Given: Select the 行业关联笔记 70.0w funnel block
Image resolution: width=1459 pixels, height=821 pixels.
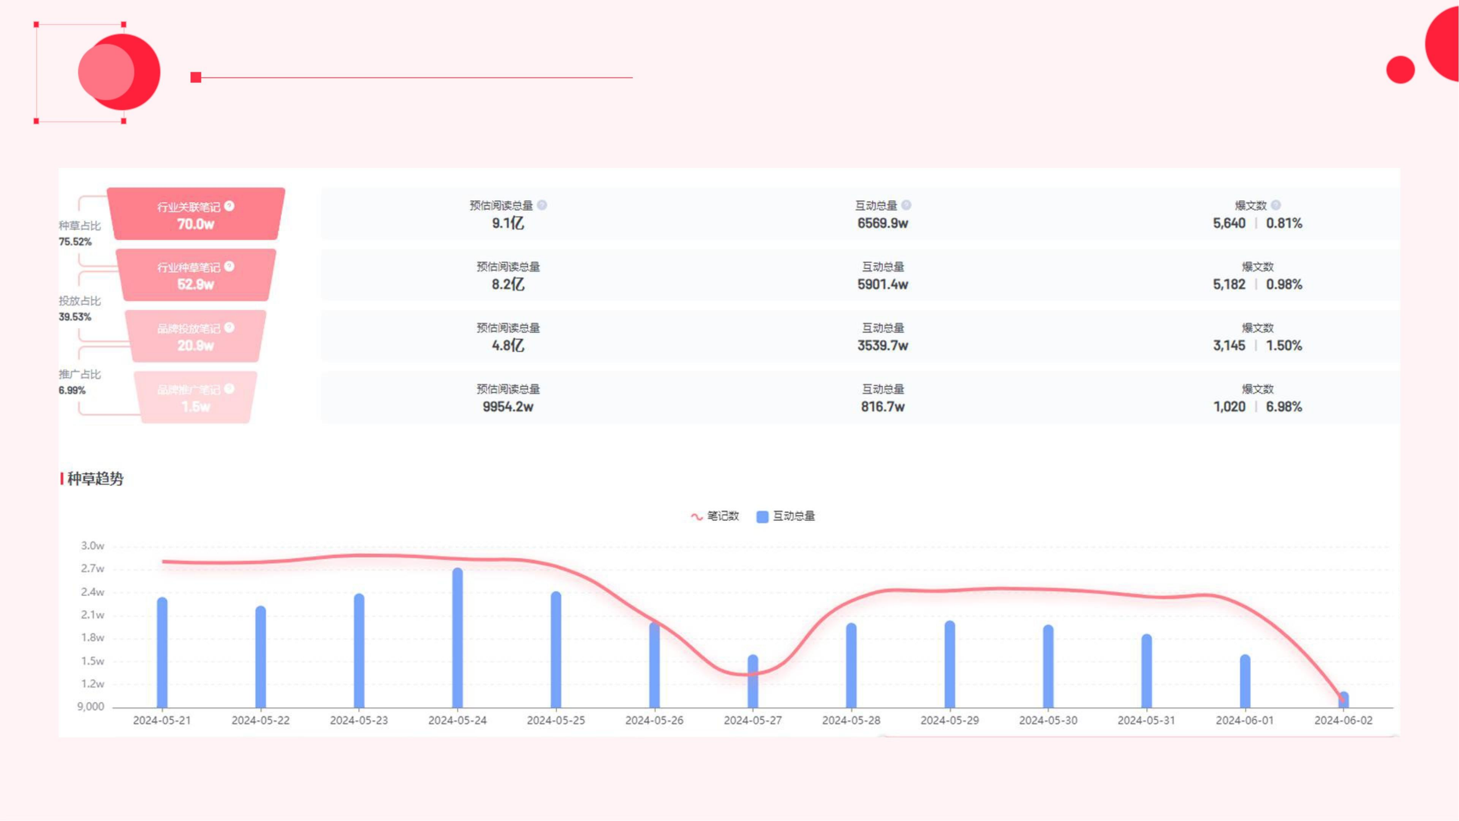Looking at the screenshot, I should 195,215.
